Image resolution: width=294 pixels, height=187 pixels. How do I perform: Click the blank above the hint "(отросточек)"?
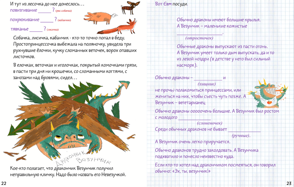point(199,33)
